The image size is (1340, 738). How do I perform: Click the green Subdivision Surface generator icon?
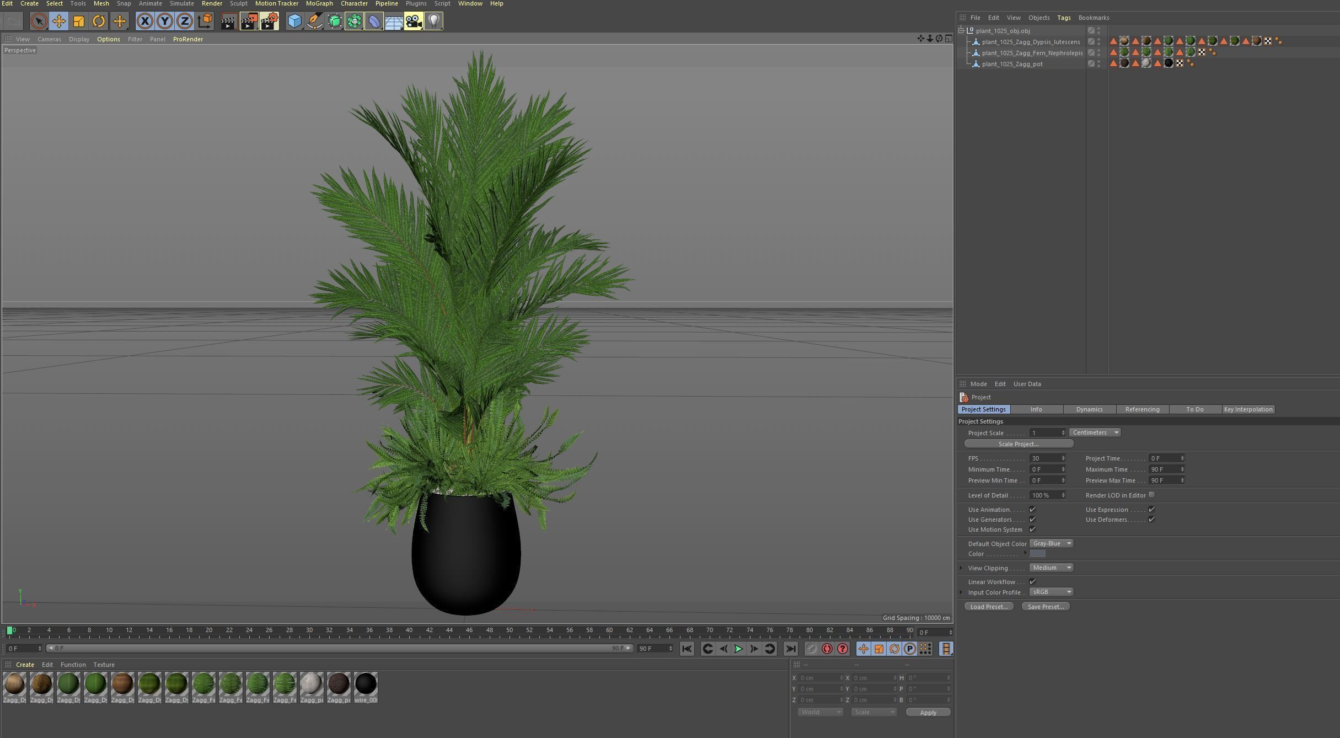(335, 22)
